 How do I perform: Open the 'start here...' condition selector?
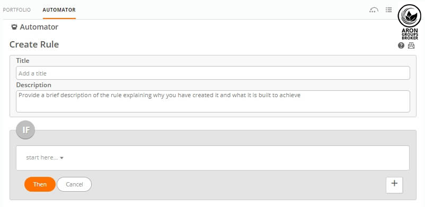click(x=45, y=157)
